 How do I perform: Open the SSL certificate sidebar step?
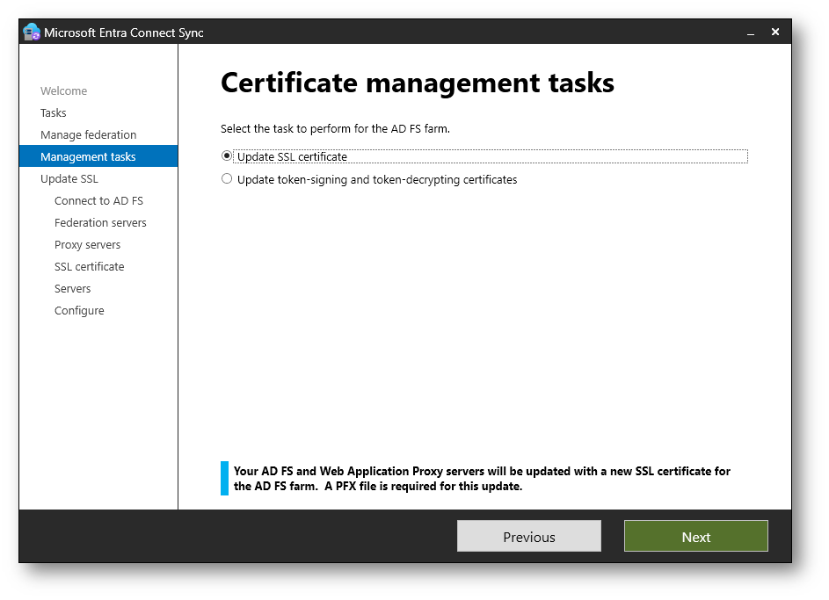coord(89,266)
